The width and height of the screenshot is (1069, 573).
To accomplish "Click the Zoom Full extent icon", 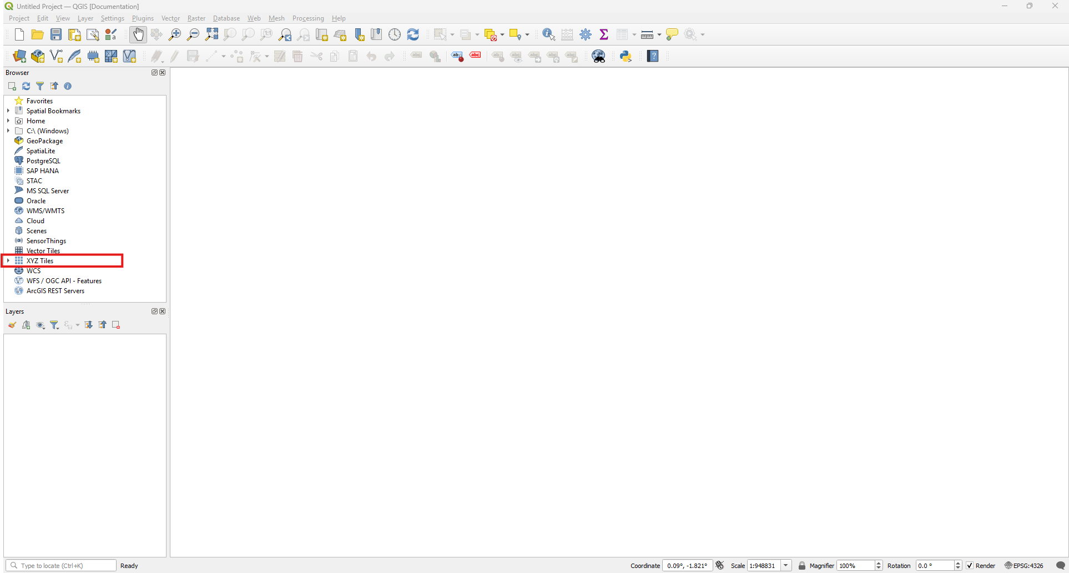I will [x=211, y=34].
